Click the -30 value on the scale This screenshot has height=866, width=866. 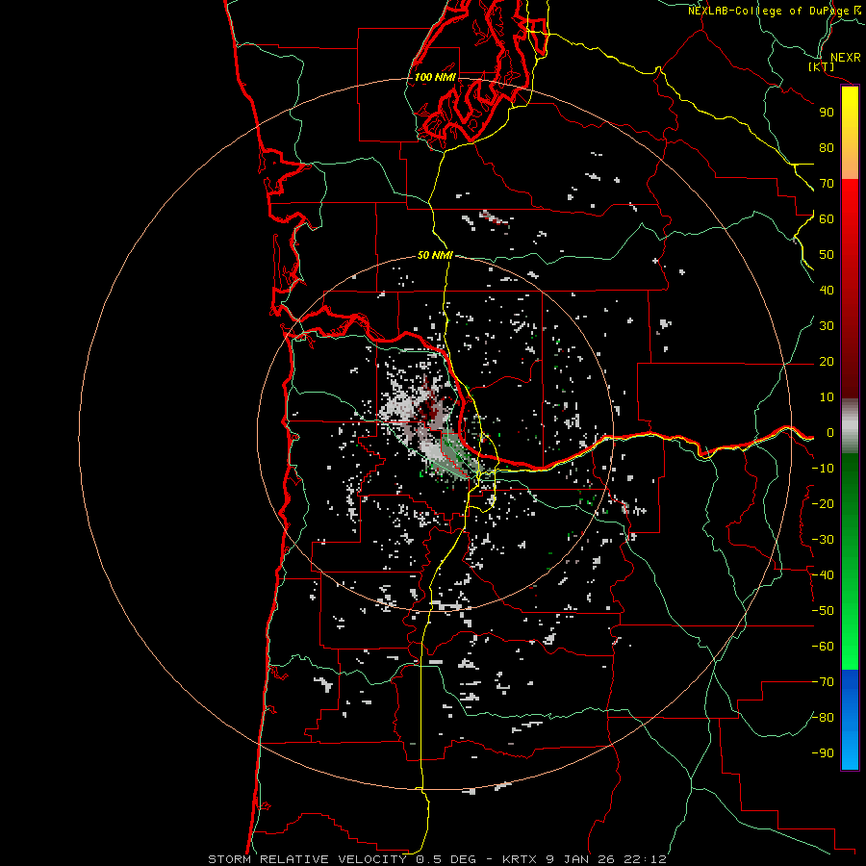point(823,540)
